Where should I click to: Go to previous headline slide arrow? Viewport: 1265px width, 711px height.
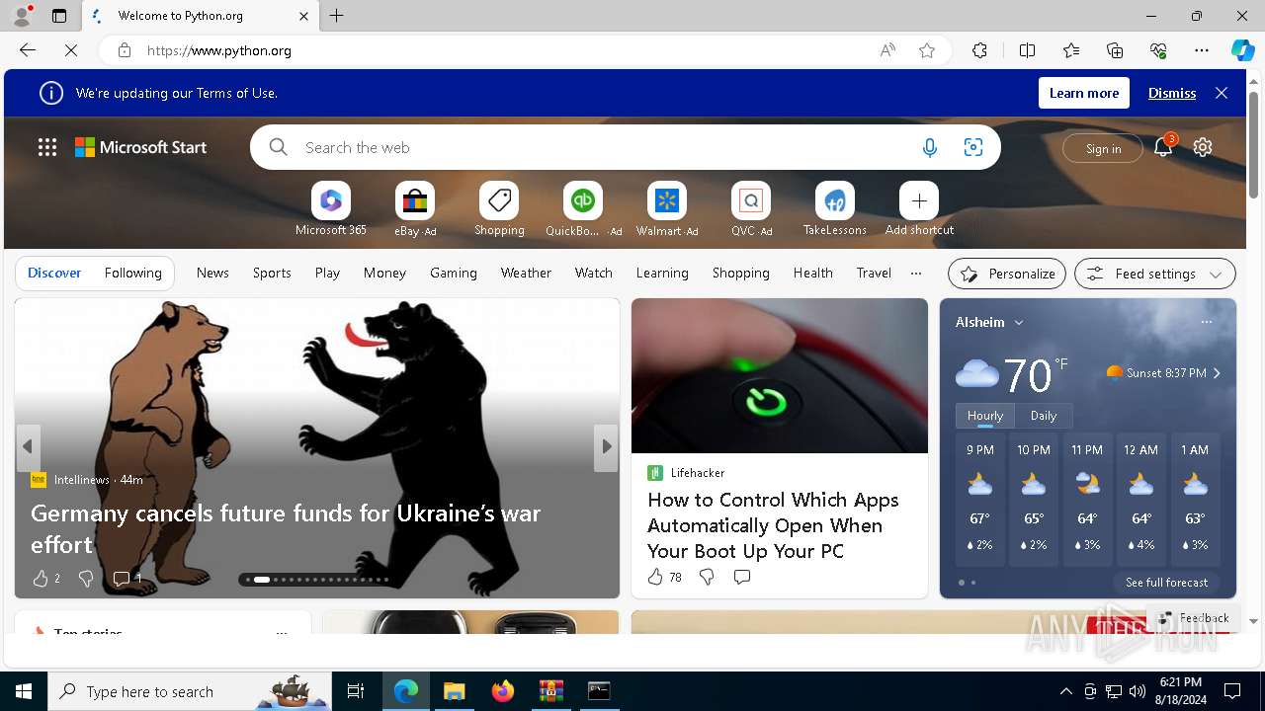point(28,446)
